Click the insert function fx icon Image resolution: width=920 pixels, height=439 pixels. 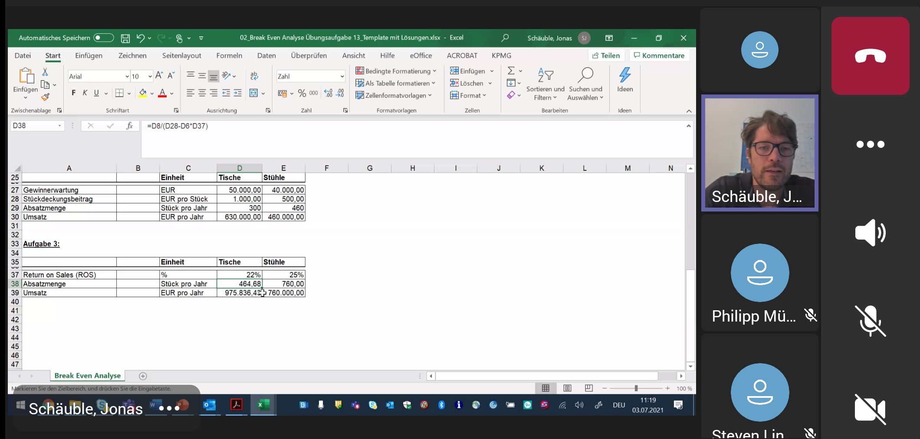(129, 126)
